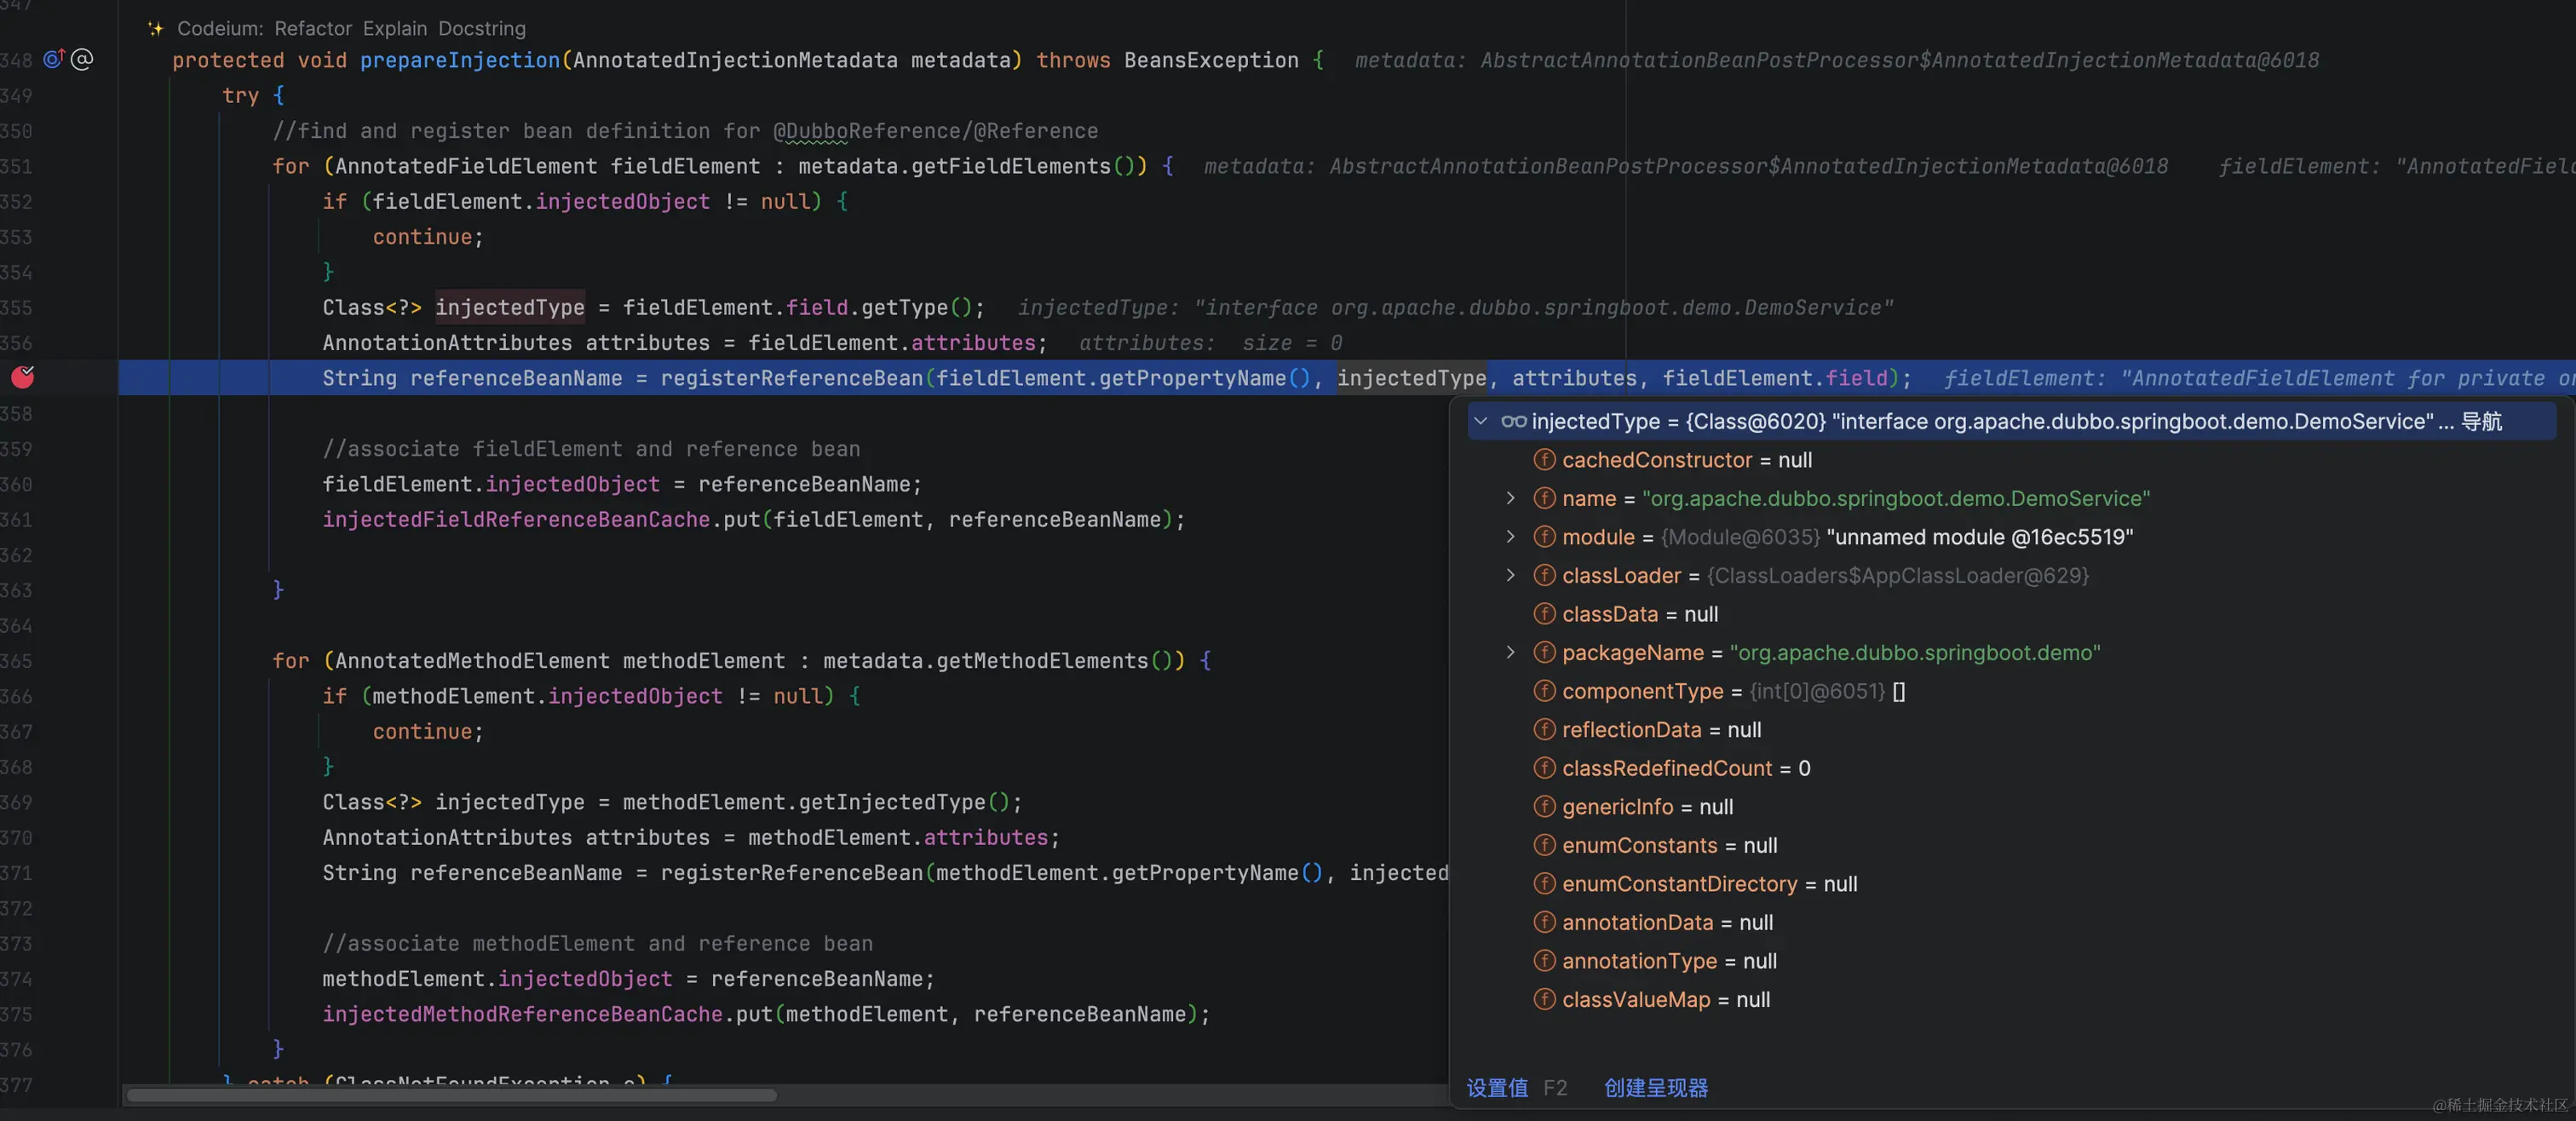2576x1121 pixels.
Task: Expand the classLoader field node
Action: coord(1510,575)
